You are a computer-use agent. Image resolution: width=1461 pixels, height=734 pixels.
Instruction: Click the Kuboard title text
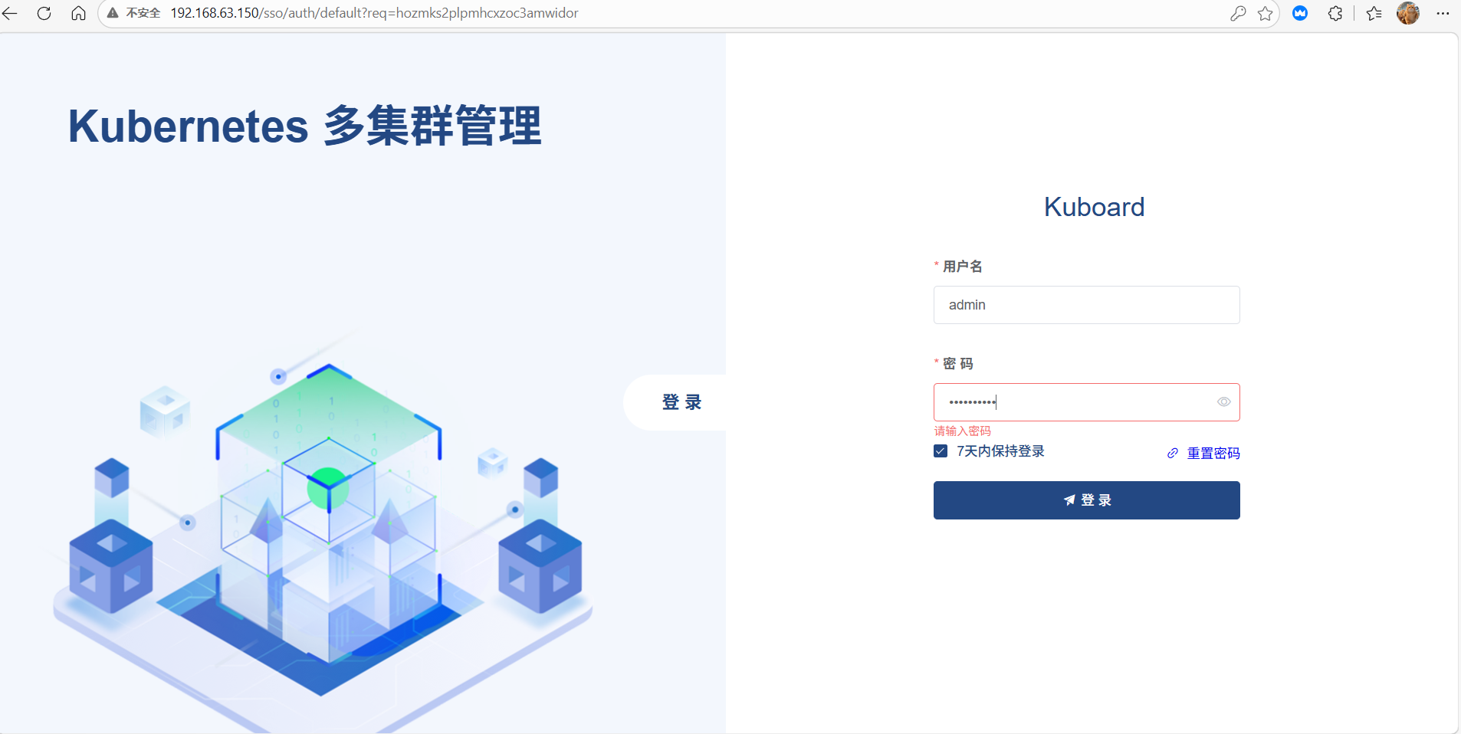pyautogui.click(x=1094, y=207)
